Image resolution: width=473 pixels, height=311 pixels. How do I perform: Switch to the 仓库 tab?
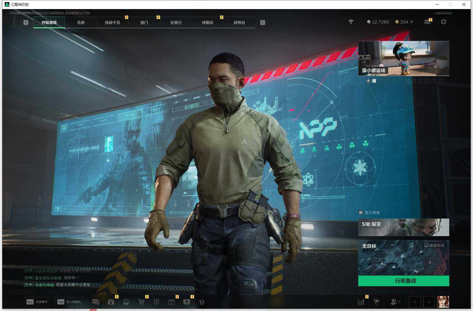pyautogui.click(x=81, y=23)
